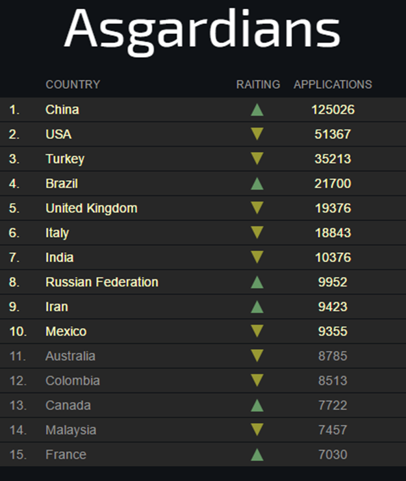406x481 pixels.
Task: Click the green up arrow next to Iran
Action: coord(257,307)
